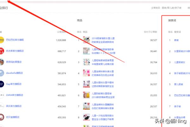Open product title link with 36,557 orders

(103, 84)
